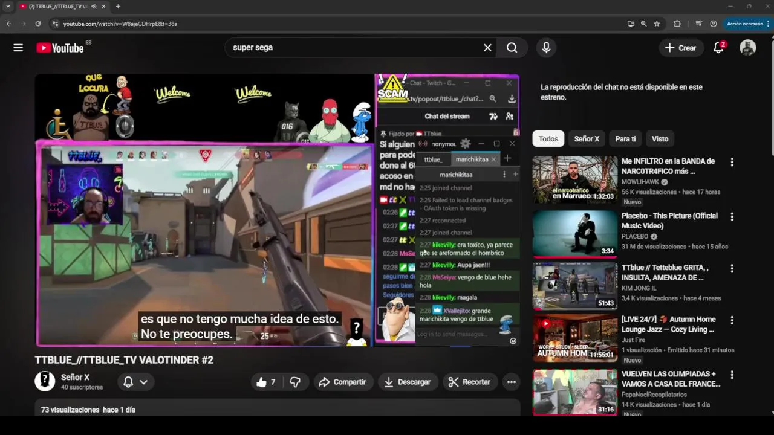Open the browser tab search dropdown arrow
The image size is (774, 435).
8,7
